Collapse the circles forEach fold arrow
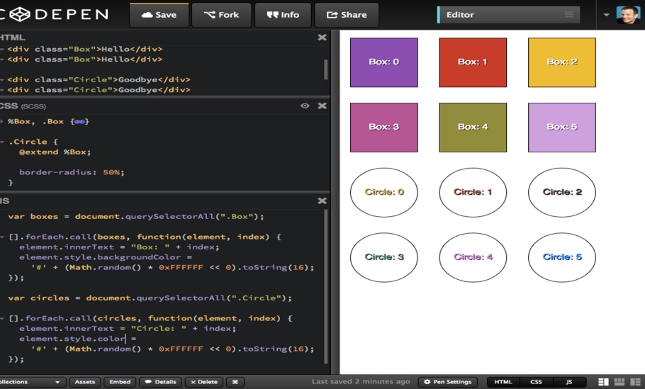Image resolution: width=645 pixels, height=389 pixels. pos(2,318)
